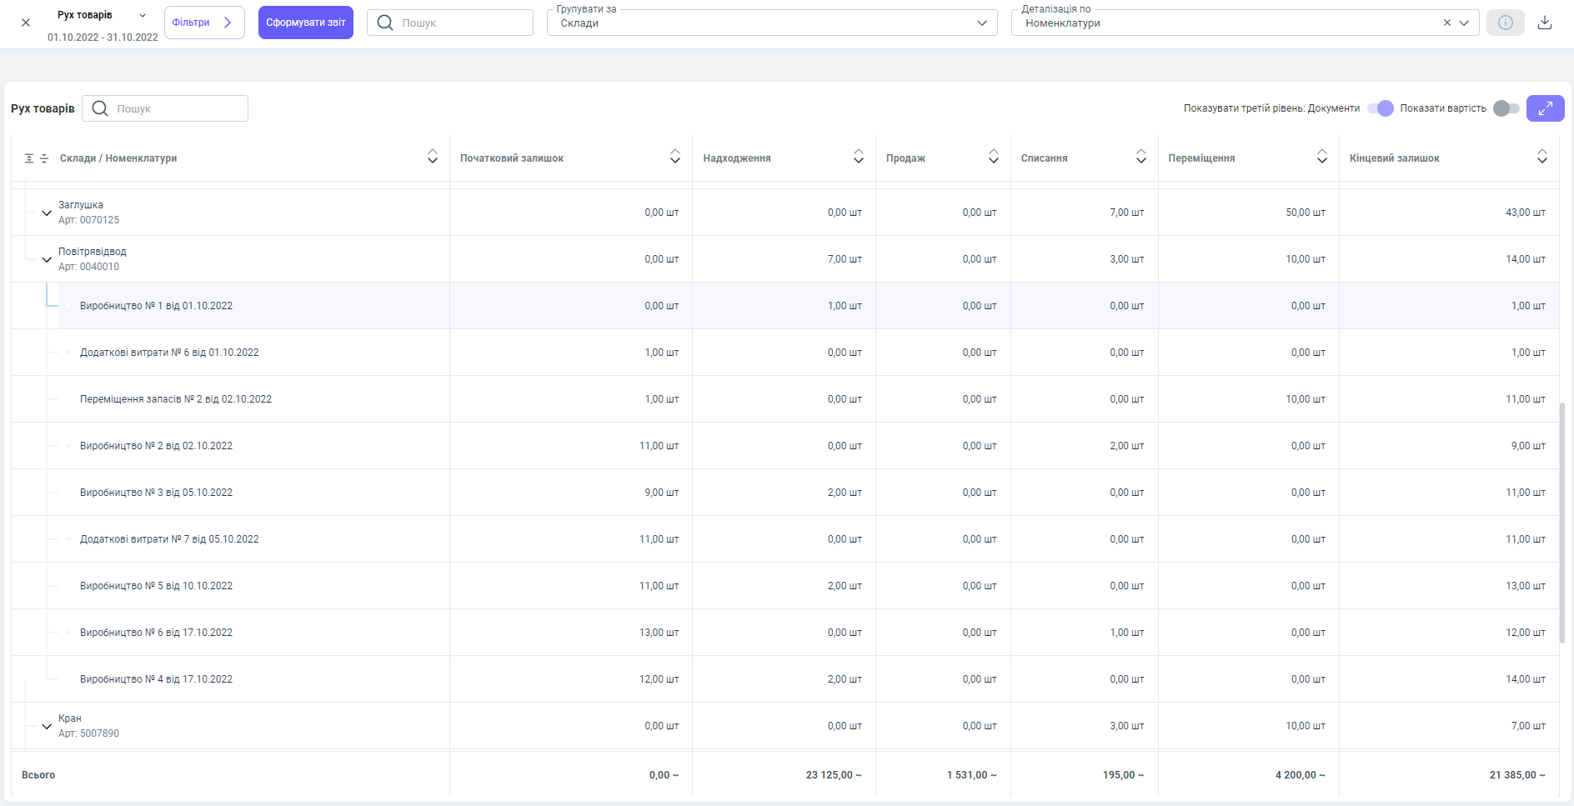Open the Групувати за dropdown
The height and width of the screenshot is (806, 1574).
(x=771, y=23)
